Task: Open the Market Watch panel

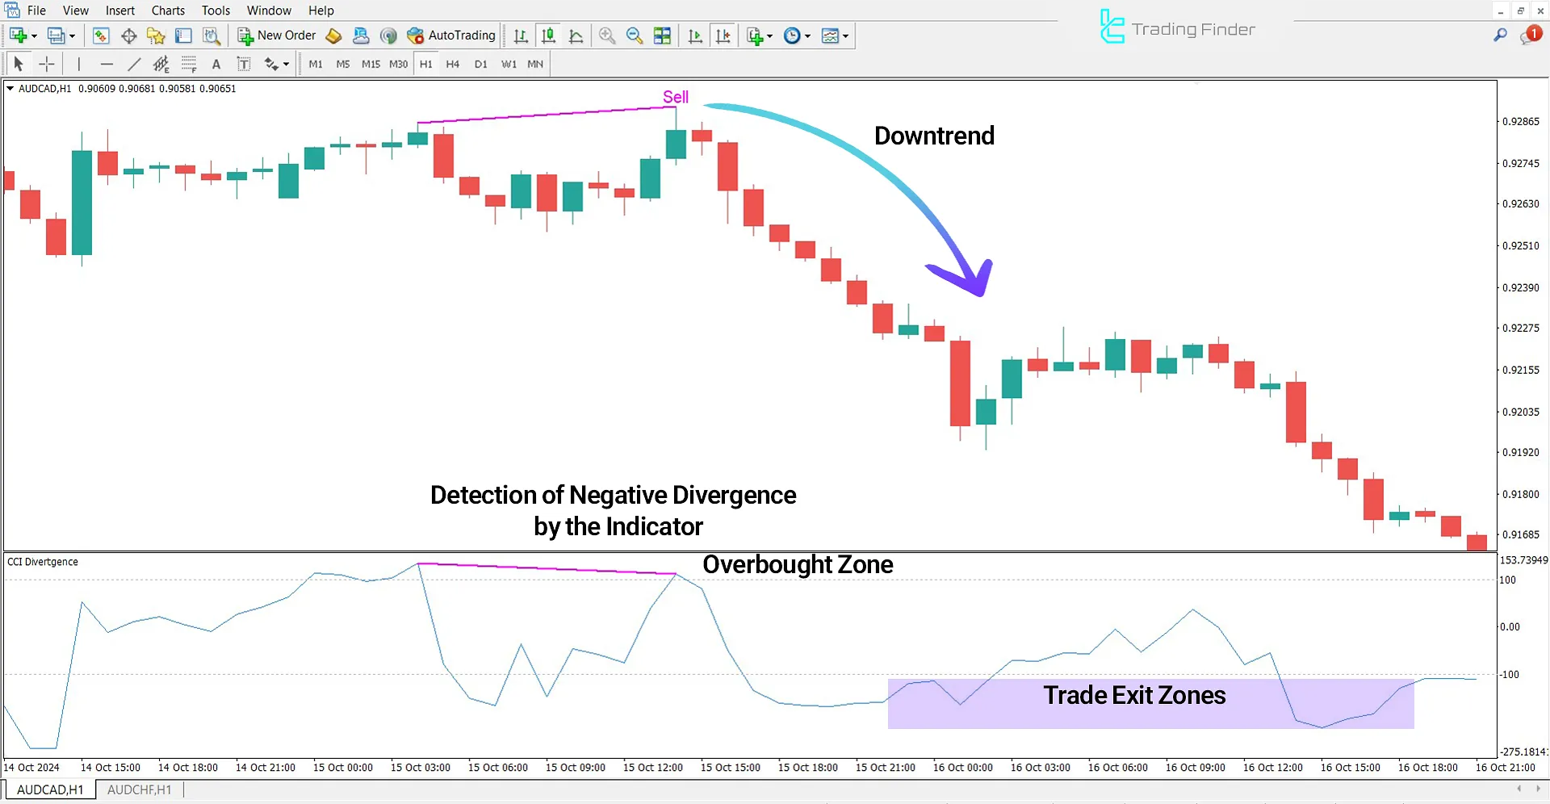Action: point(101,36)
